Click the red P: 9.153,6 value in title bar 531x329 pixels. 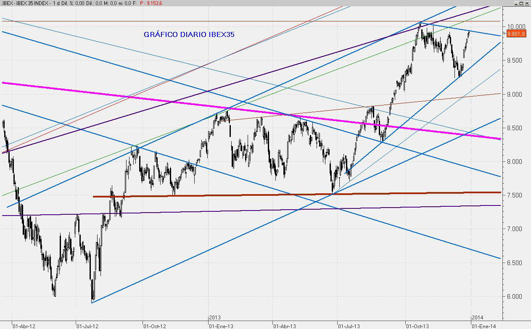coord(151,3)
